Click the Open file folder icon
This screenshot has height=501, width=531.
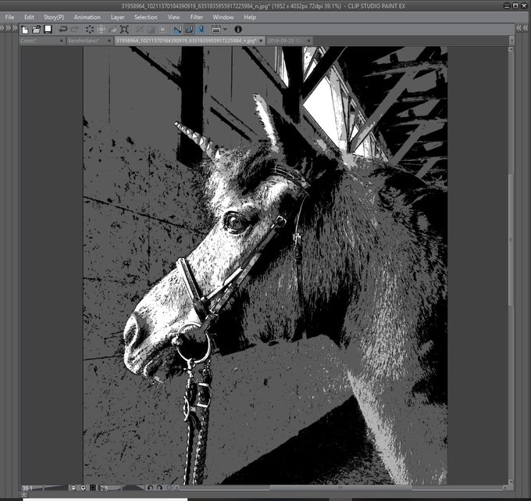[36, 30]
